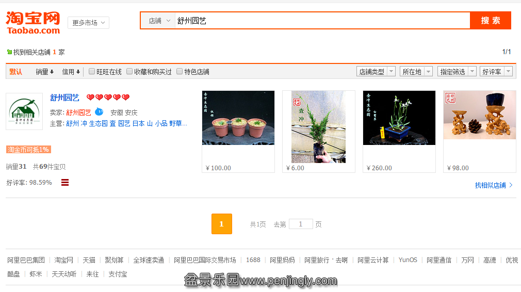Select page 1 pagination button
Image resolution: width=521 pixels, height=292 pixels.
pyautogui.click(x=222, y=224)
